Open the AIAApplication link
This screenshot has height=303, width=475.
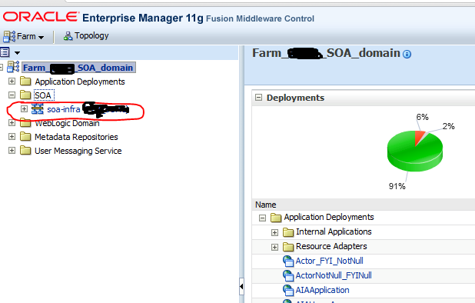click(x=322, y=290)
